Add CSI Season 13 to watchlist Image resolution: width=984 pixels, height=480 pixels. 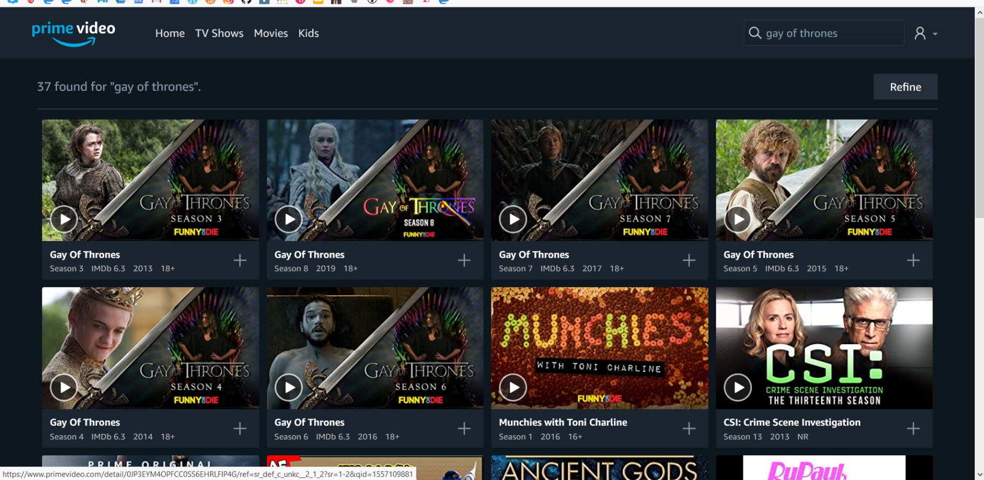913,428
